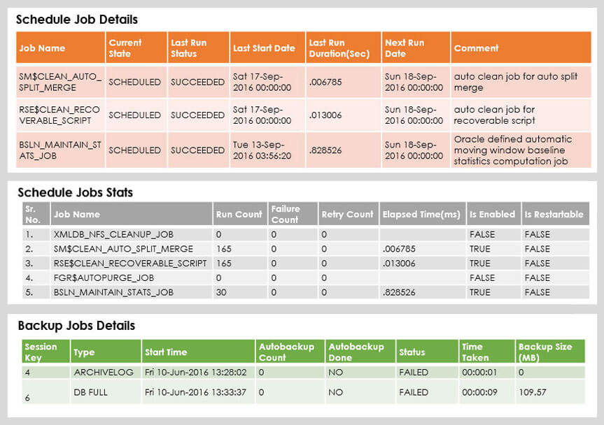Viewport: 604px width, 425px height.
Task: Click duration value .006785 in Schedule Job Details
Action: [325, 82]
